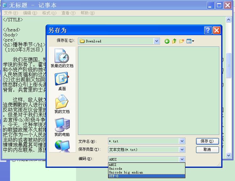Create a new folder icon
Viewport: 235px width, 181px height.
point(181,41)
